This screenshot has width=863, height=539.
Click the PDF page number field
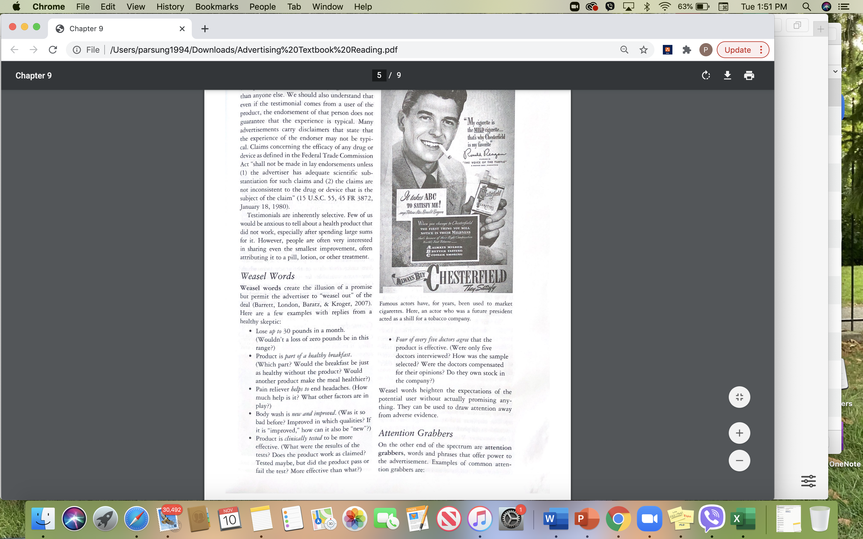tap(379, 75)
